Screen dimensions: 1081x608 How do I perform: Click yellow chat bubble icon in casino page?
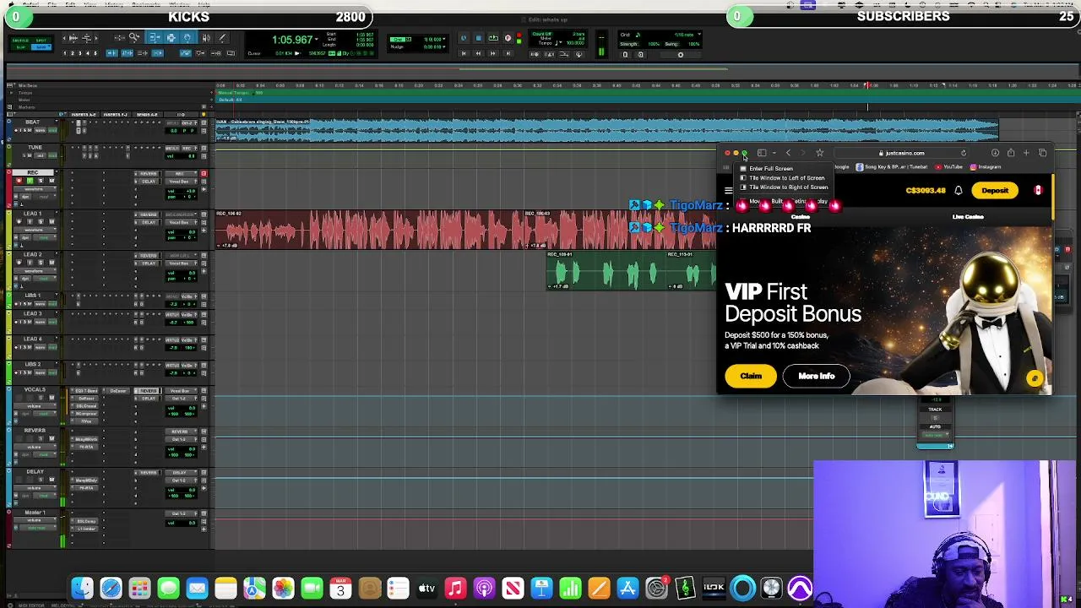tap(1035, 379)
